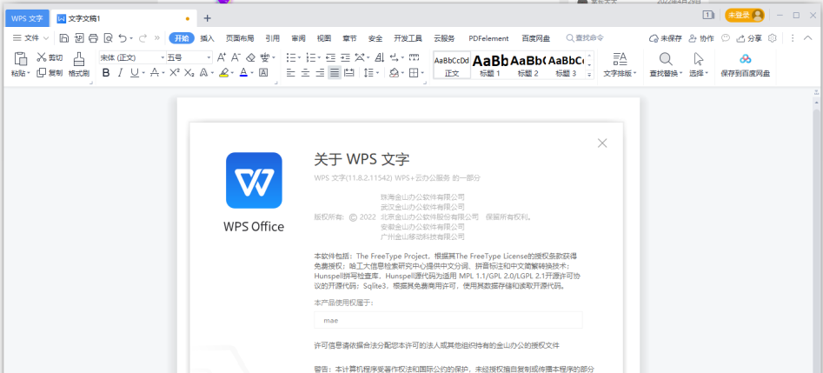
Task: Click the Export to PDF icon
Action: click(79, 38)
